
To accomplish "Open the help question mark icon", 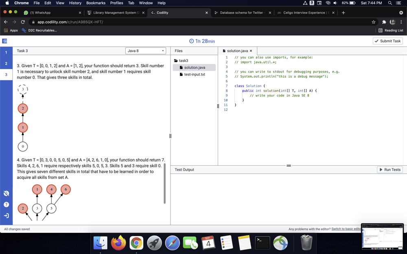I will (6, 204).
